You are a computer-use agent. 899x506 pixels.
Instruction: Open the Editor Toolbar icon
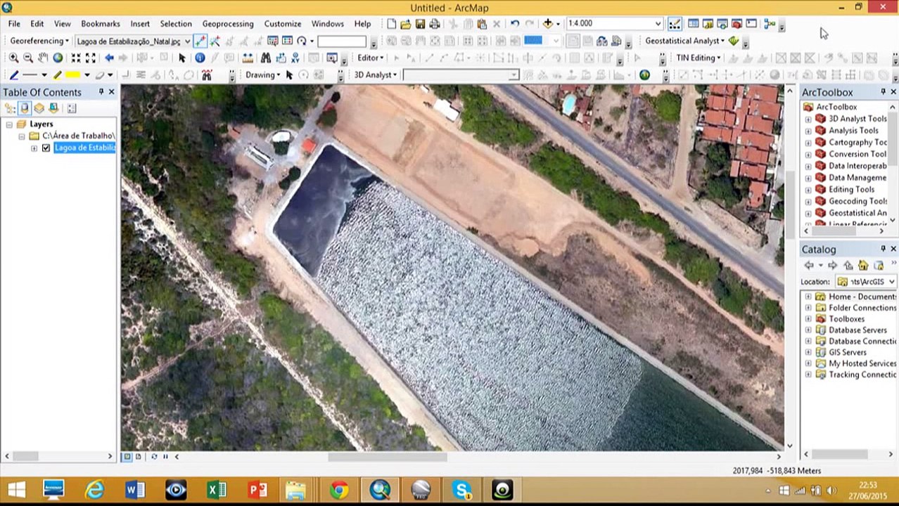[x=674, y=23]
